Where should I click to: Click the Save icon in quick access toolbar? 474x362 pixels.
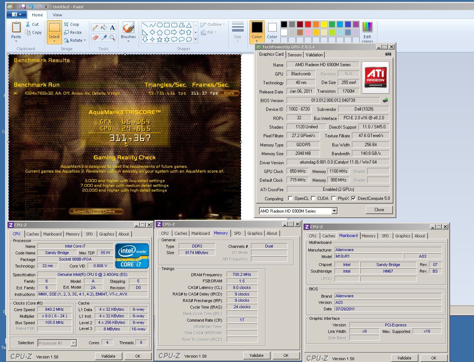click(23, 7)
